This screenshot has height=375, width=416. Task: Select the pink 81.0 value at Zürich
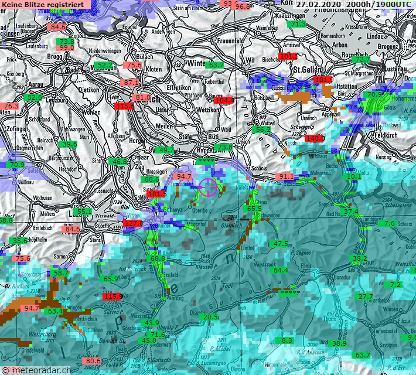point(141,97)
